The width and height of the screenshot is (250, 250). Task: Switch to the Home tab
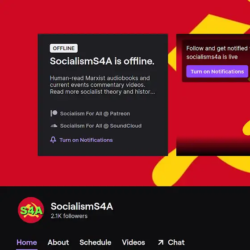tap(27, 242)
